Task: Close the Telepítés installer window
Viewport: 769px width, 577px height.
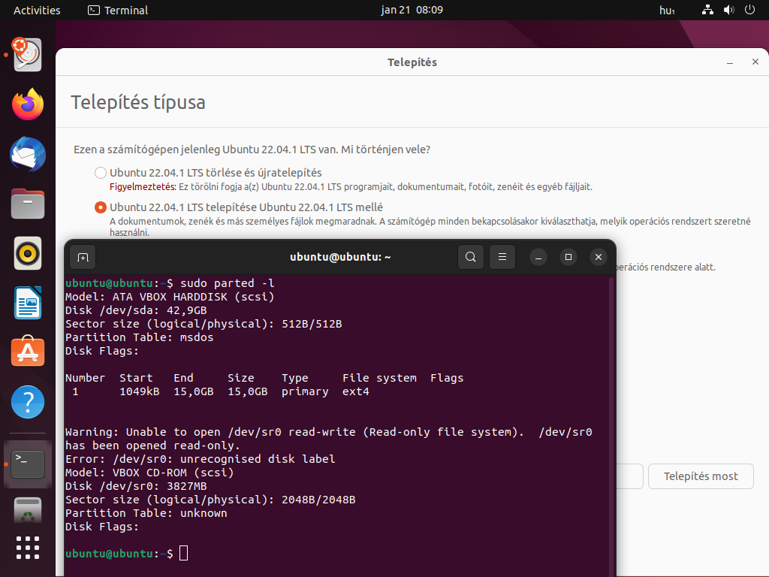Action: point(755,62)
